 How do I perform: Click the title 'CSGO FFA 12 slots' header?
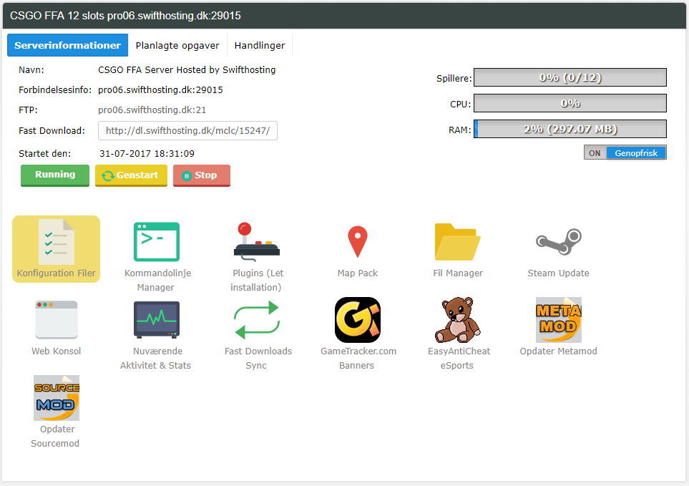126,16
